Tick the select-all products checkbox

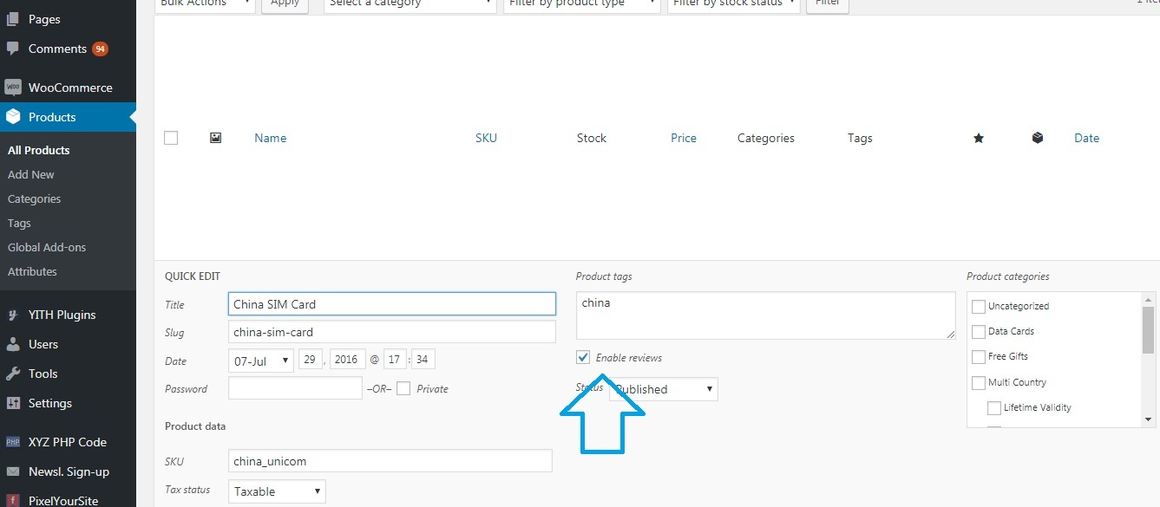171,138
